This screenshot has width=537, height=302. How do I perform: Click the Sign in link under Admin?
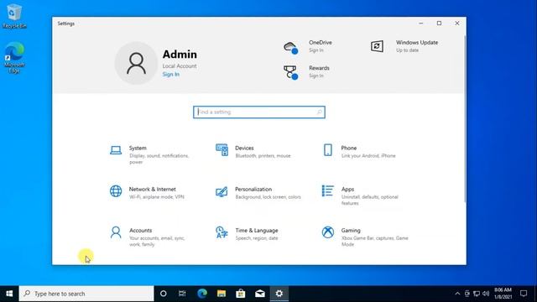click(171, 75)
